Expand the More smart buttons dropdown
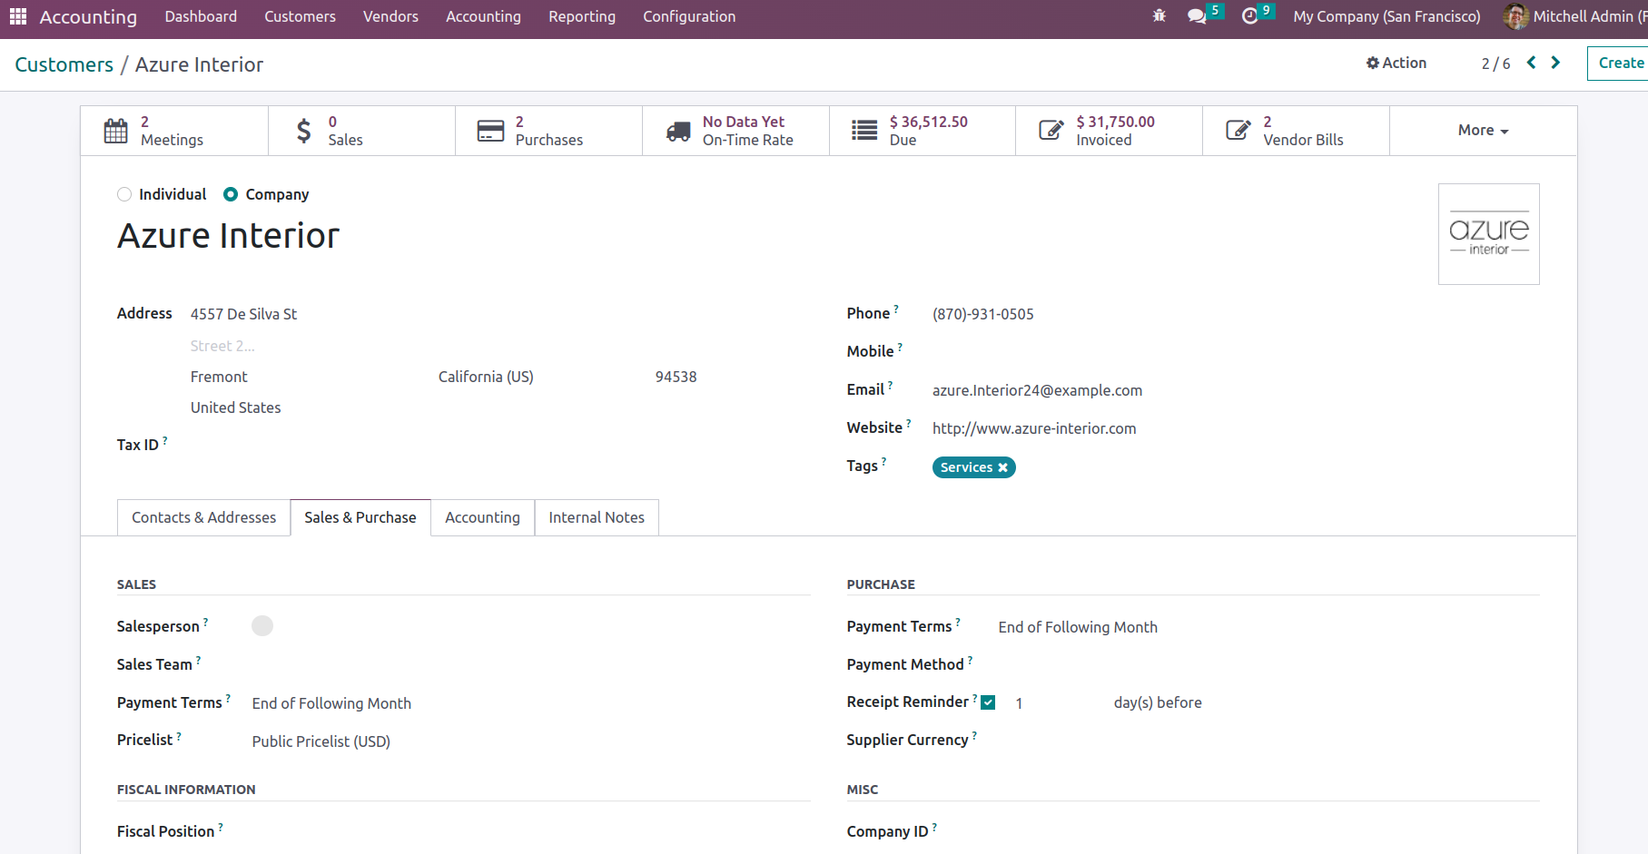This screenshot has height=854, width=1648. tap(1483, 131)
